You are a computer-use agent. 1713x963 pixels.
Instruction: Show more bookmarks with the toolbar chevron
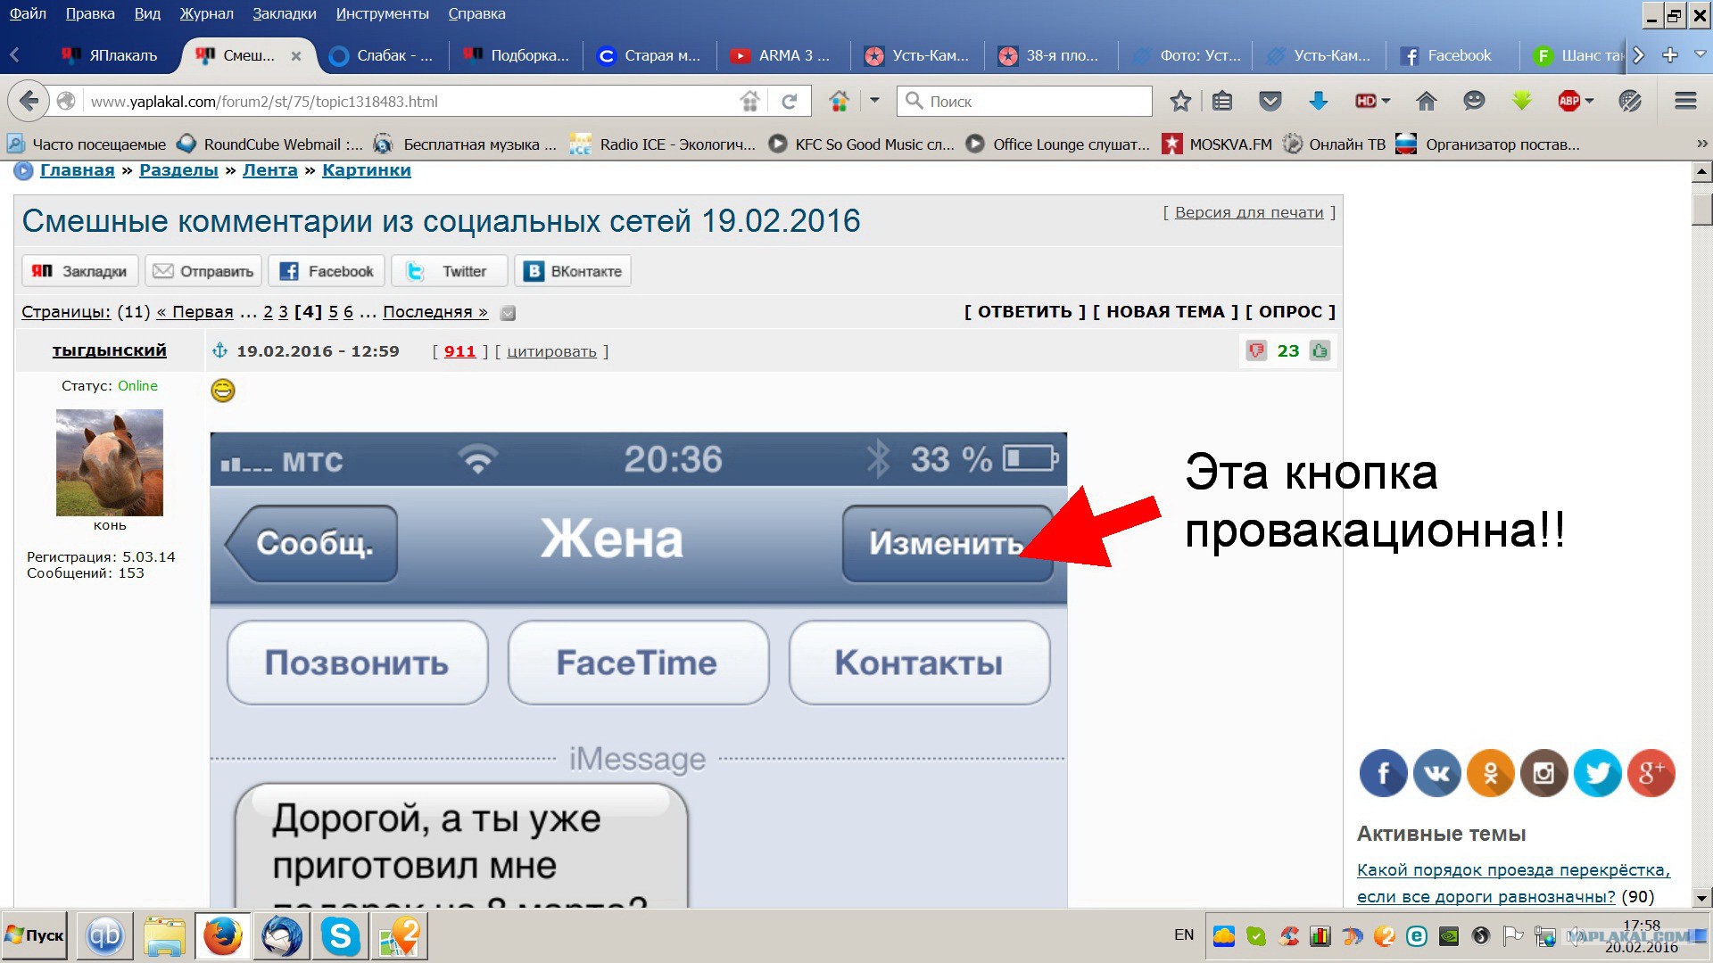[1701, 144]
